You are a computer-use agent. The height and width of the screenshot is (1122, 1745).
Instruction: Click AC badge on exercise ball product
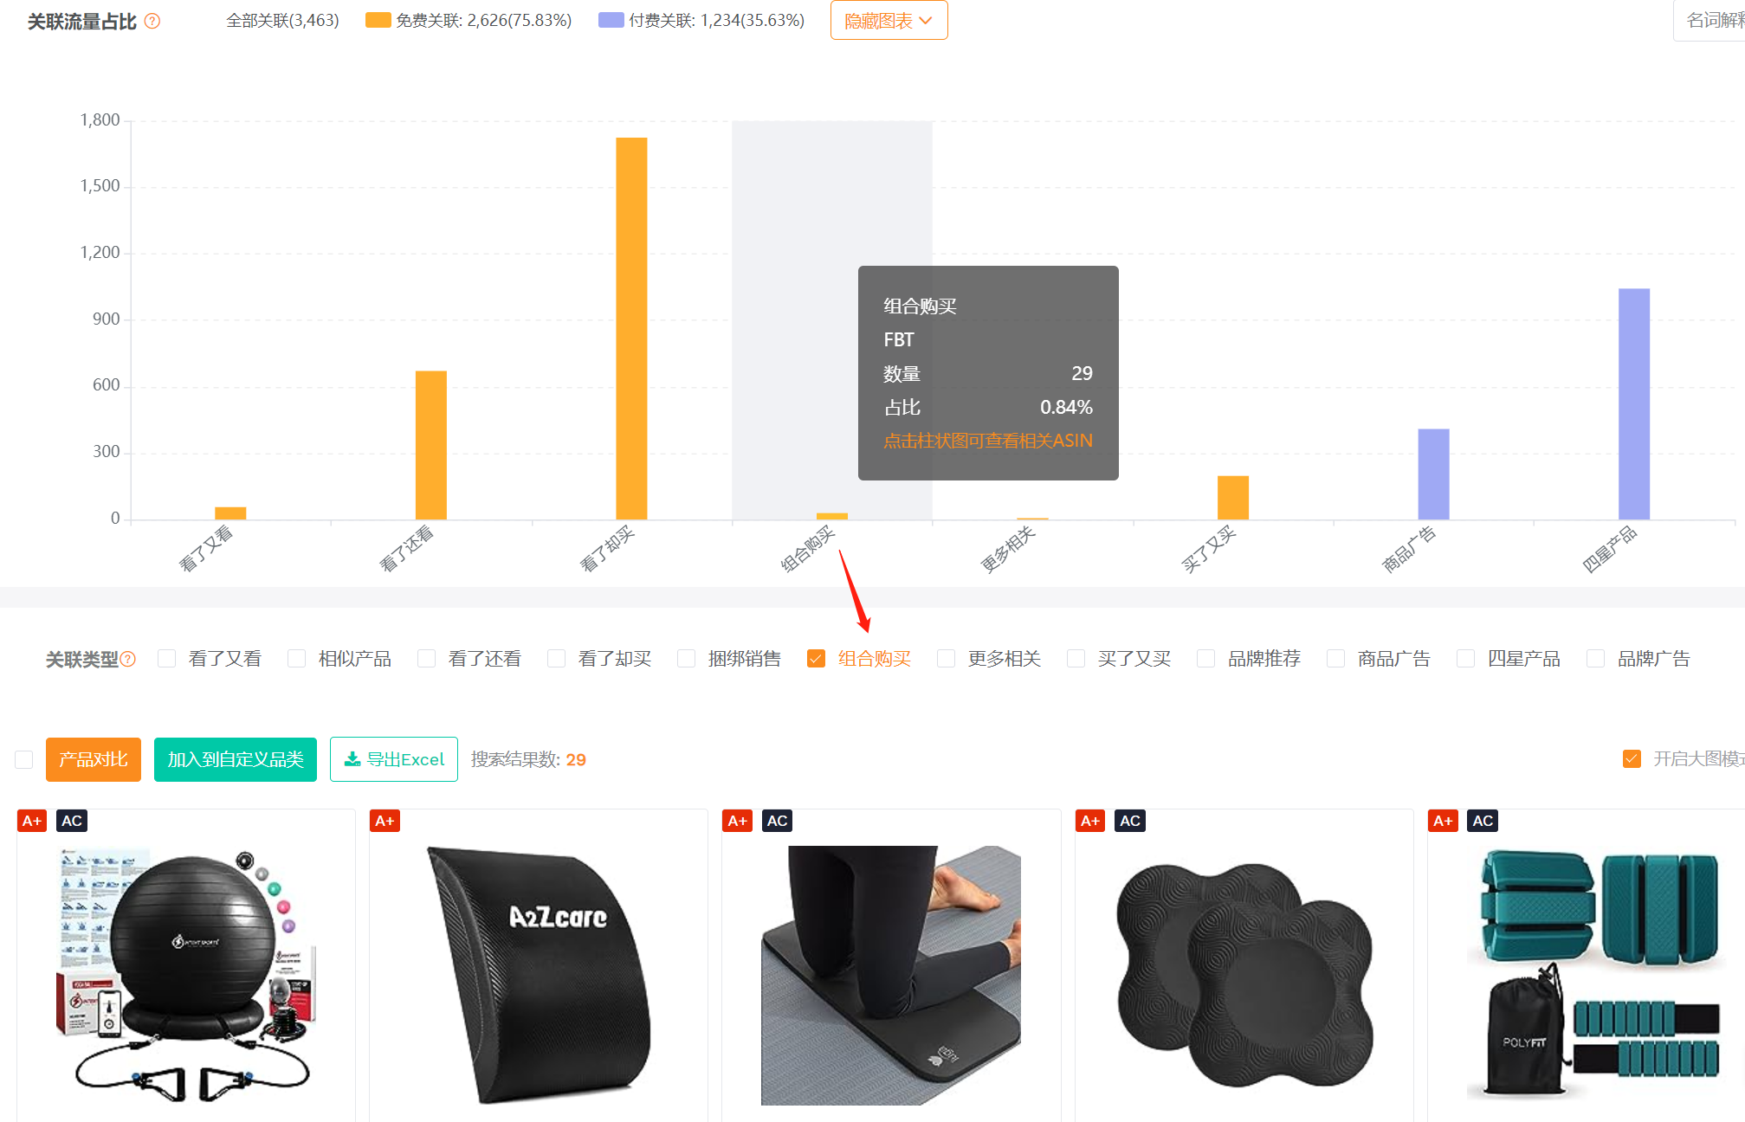point(72,821)
